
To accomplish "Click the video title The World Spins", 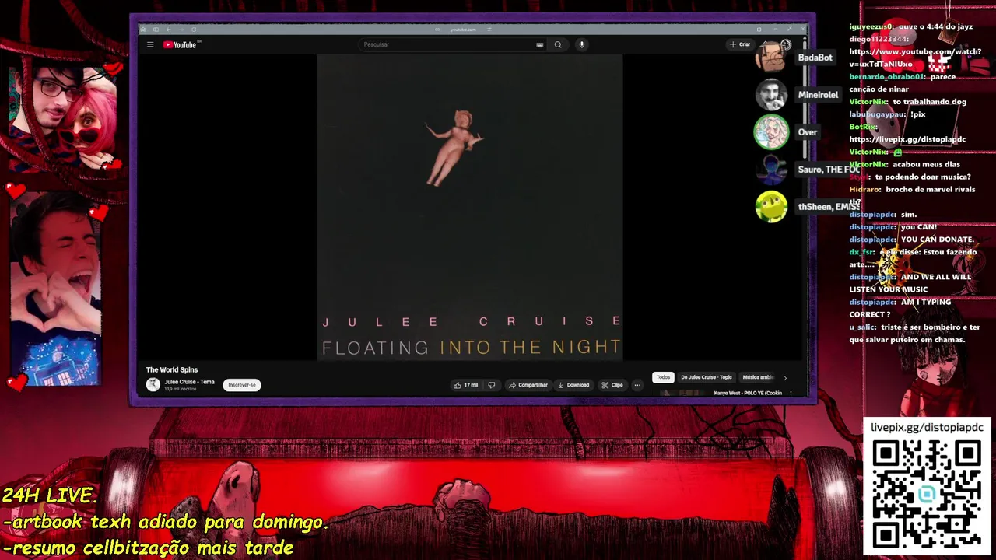I will [172, 369].
